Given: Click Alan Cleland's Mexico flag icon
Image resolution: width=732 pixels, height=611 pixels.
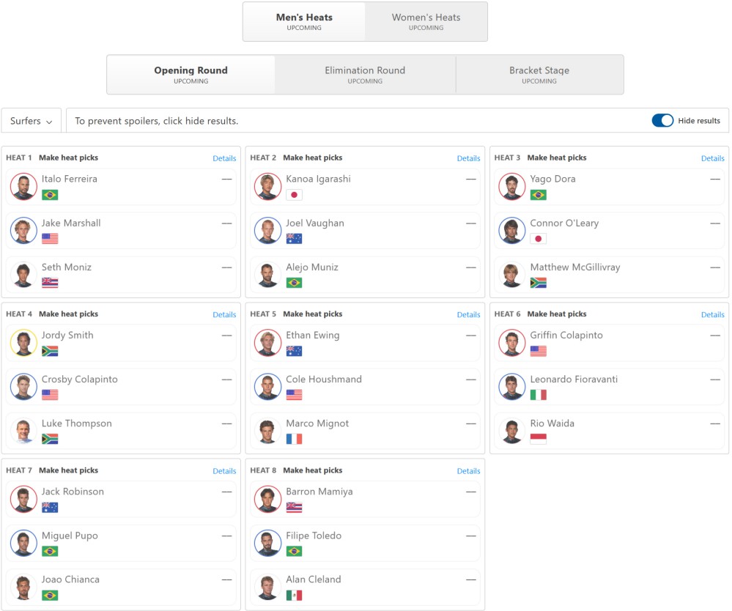Looking at the screenshot, I should [294, 595].
